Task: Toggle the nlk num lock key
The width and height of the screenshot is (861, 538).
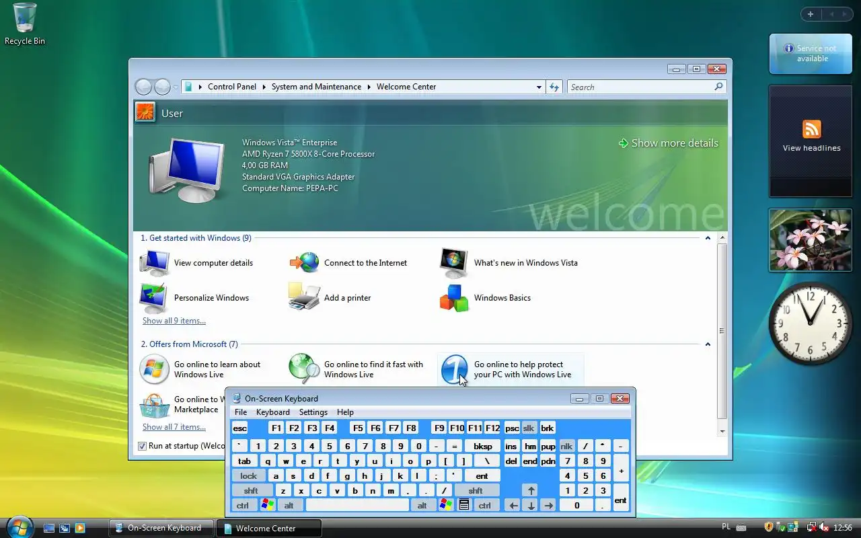Action: (x=566, y=446)
